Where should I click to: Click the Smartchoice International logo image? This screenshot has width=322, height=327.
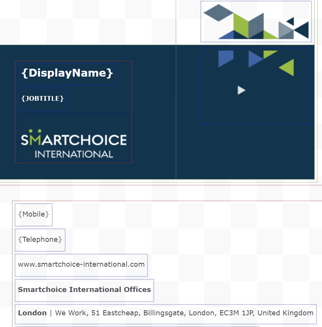74,137
